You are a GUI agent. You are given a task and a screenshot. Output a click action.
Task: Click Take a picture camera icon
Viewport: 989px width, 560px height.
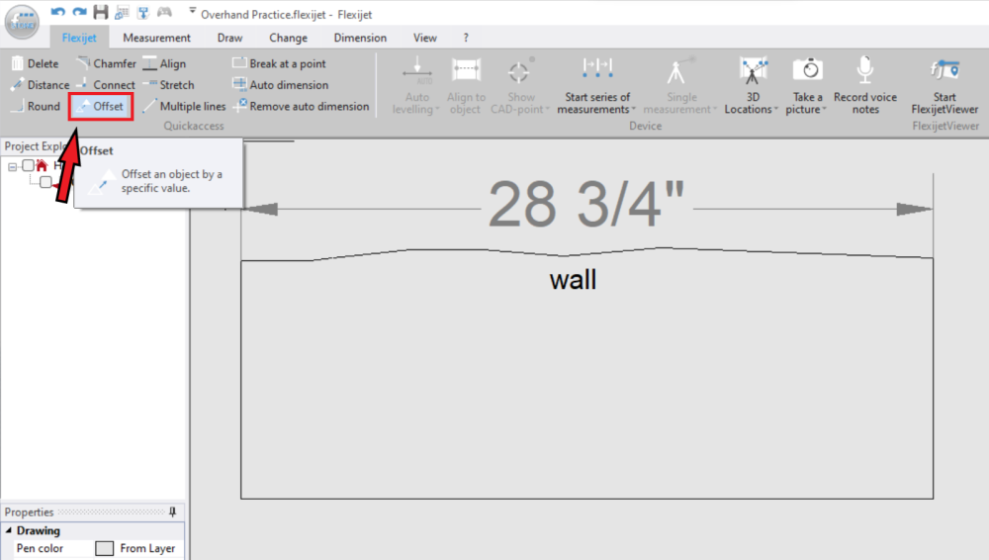click(x=807, y=70)
